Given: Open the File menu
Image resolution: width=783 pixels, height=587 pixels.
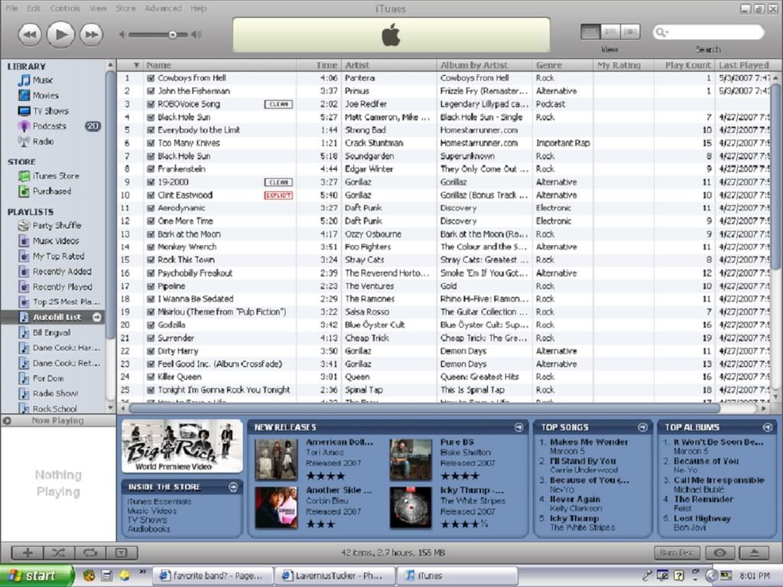Looking at the screenshot, I should 11,8.
